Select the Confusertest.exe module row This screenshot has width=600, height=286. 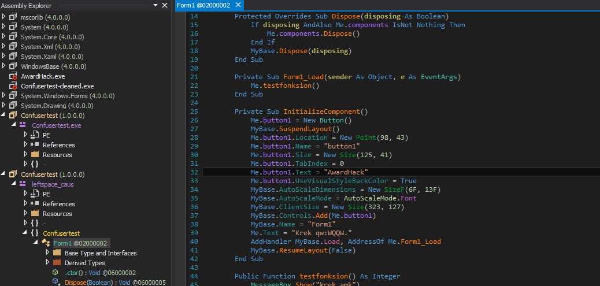point(57,125)
